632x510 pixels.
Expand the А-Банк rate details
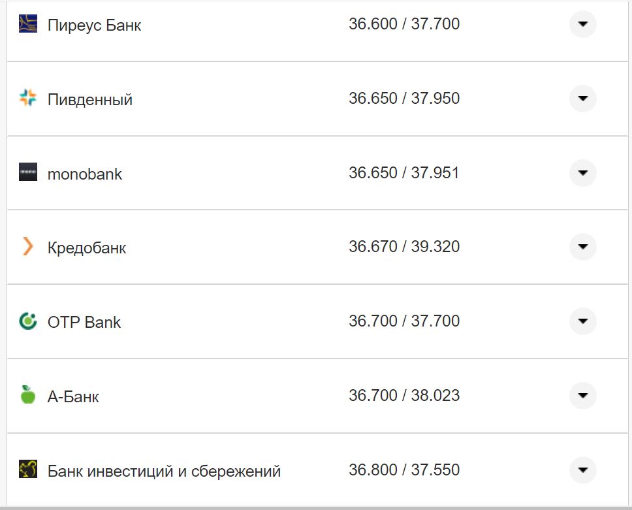coord(582,396)
